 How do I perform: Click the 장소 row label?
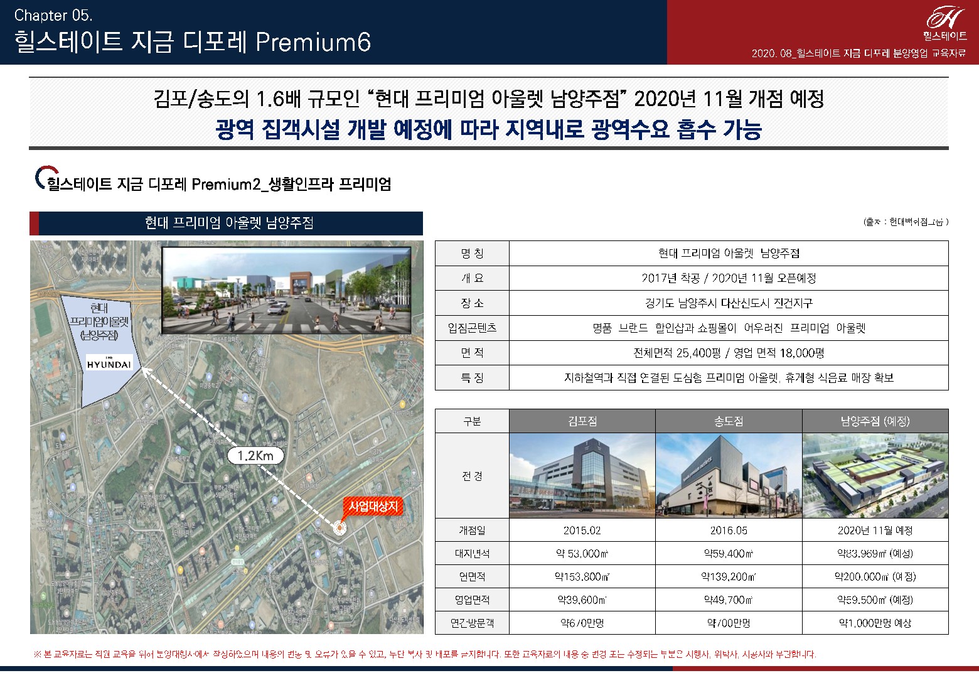pos(472,303)
